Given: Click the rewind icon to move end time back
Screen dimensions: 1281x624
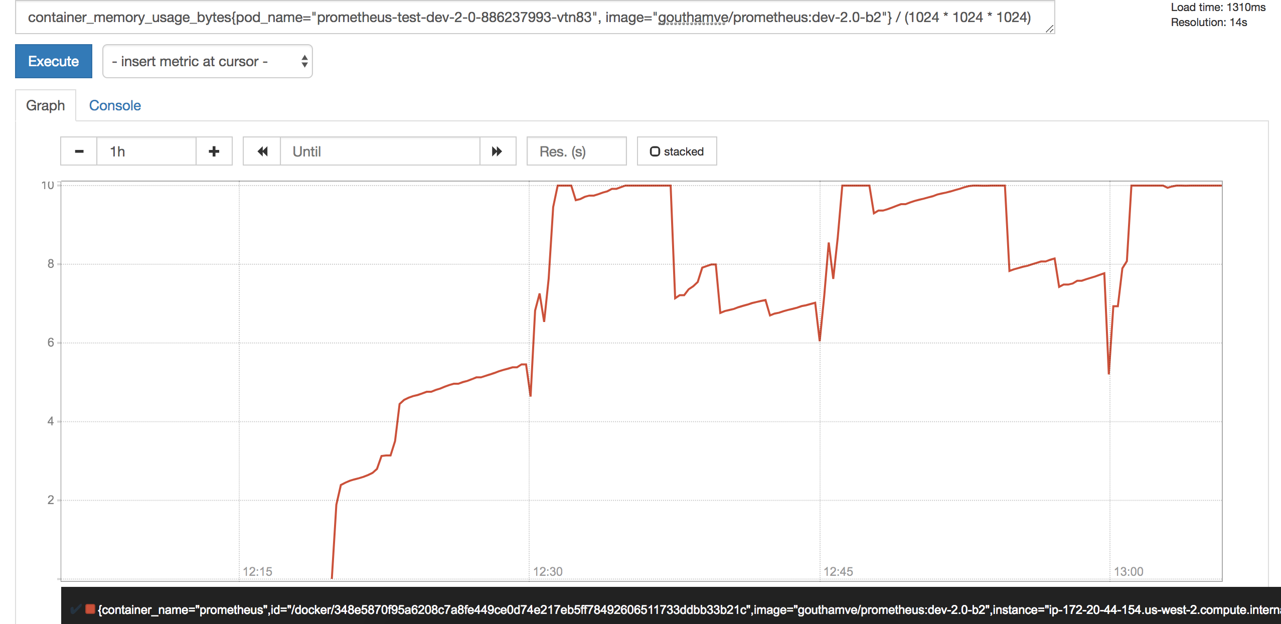Looking at the screenshot, I should pos(262,151).
